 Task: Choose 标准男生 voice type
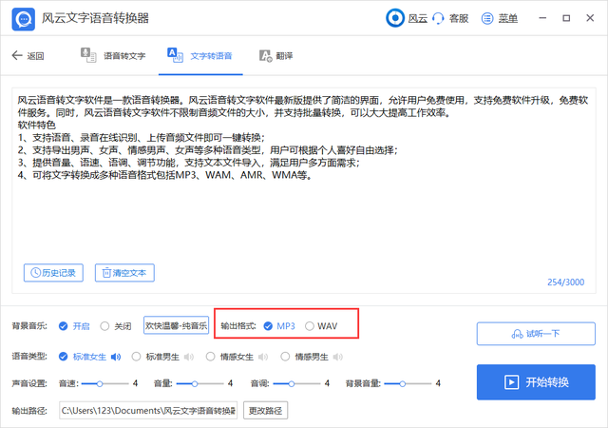(137, 357)
